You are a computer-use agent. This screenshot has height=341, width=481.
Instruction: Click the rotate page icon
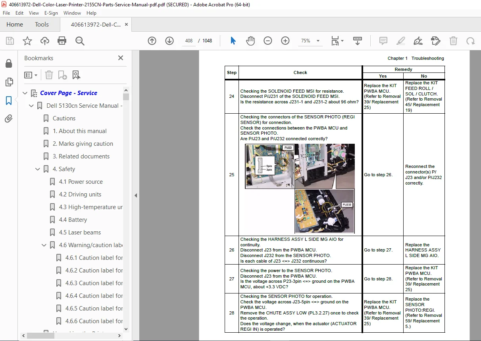click(x=471, y=41)
